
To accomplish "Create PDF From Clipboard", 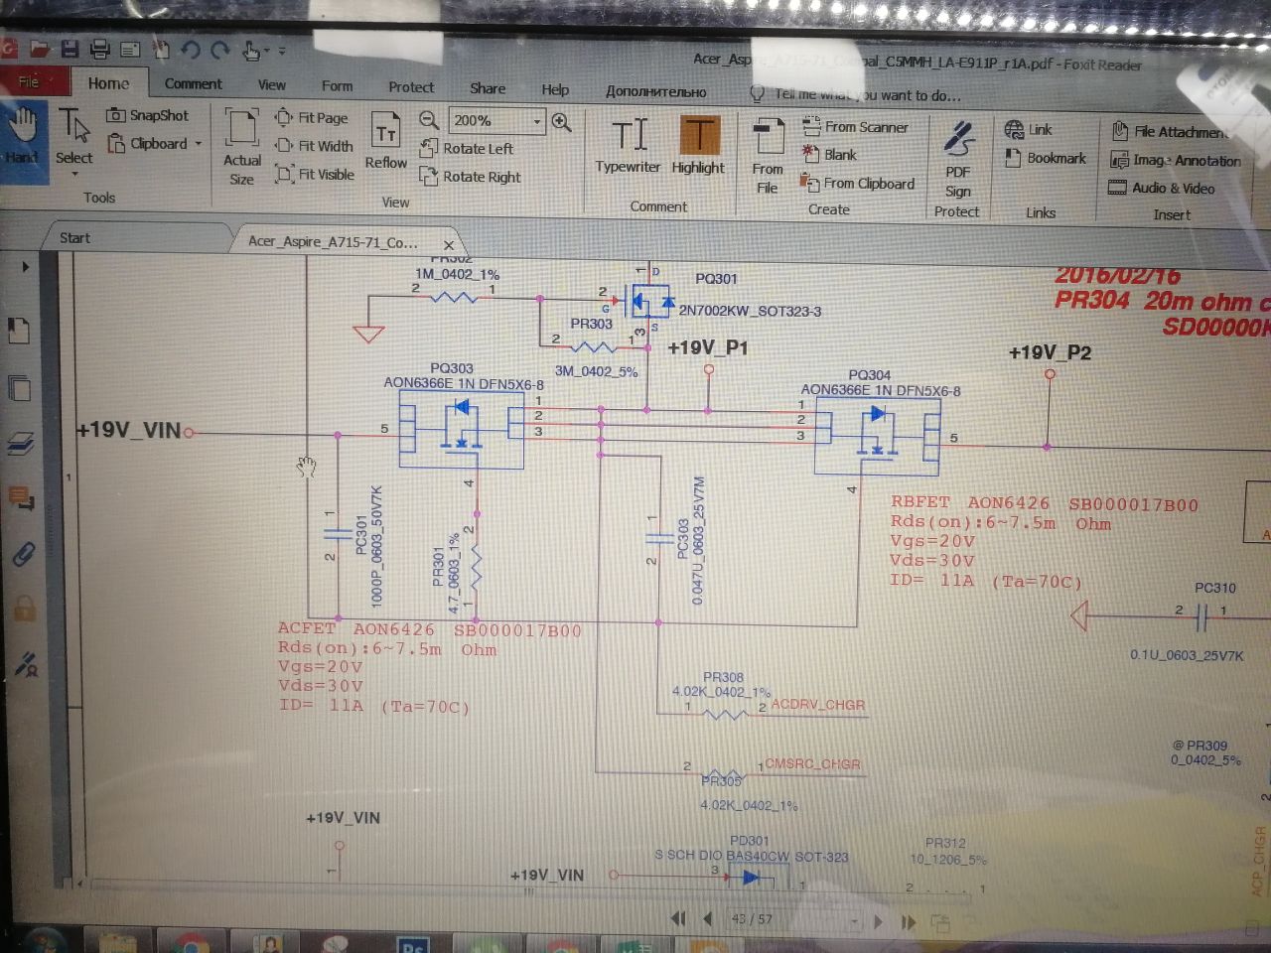I will click(x=858, y=184).
